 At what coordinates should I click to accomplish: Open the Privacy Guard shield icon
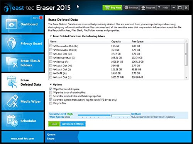pyautogui.click(x=12, y=43)
